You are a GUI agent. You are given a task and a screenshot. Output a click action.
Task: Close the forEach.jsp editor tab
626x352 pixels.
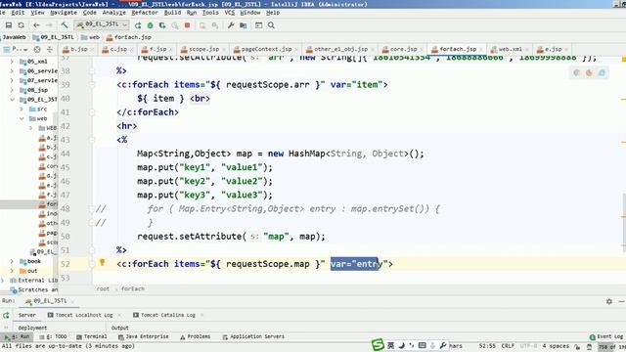point(481,50)
